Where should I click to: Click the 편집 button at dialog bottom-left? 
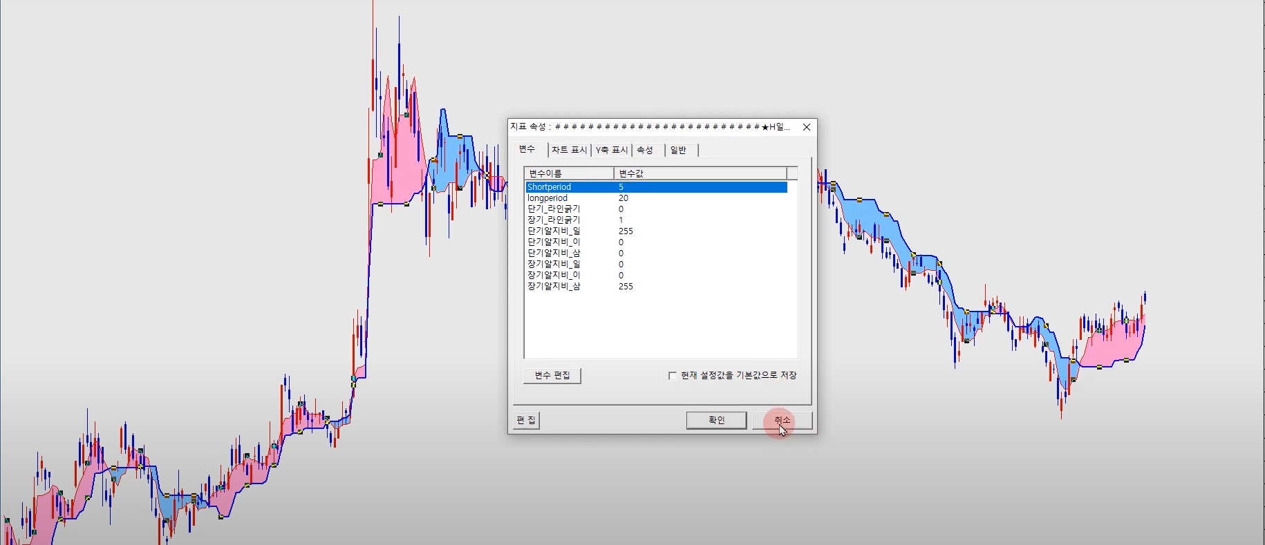point(526,420)
